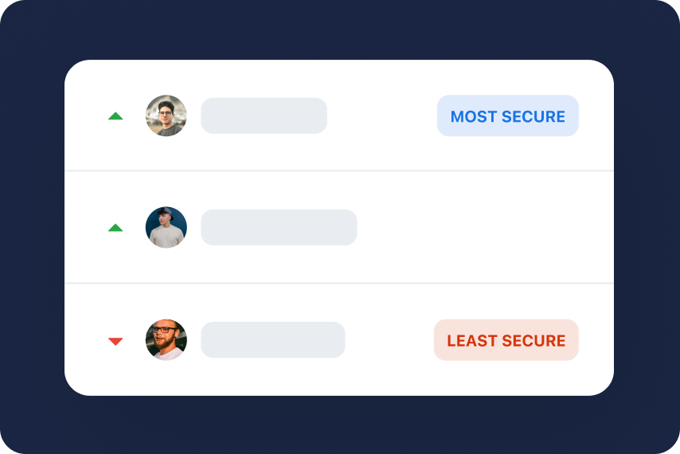This screenshot has height=454, width=680.
Task: Click the dark navy background right of the card
Action: point(647,227)
